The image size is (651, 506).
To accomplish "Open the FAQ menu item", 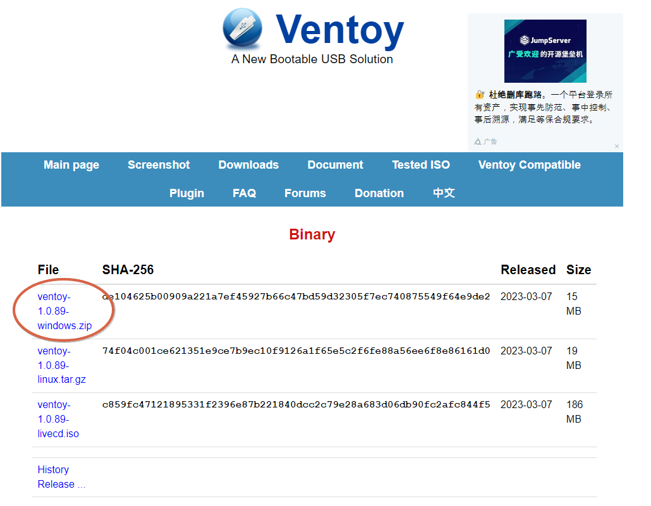I will pos(245,193).
